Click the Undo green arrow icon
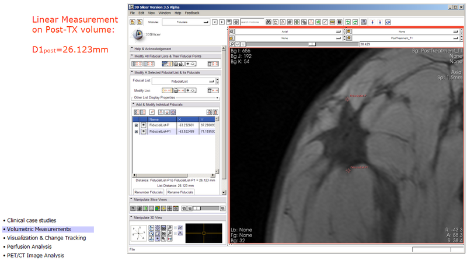This screenshot has height=261, width=467. pos(347,22)
